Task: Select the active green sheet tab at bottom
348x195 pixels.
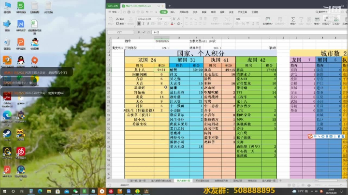Action: [183, 181]
